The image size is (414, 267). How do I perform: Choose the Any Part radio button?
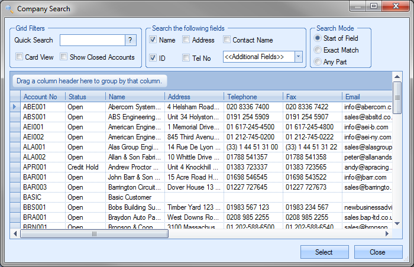click(x=318, y=62)
